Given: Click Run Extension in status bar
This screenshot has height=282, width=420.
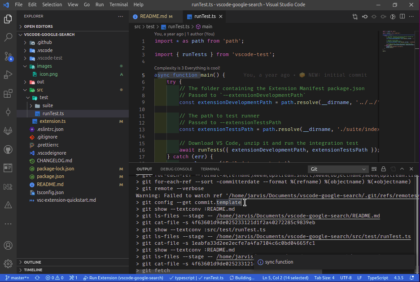Looking at the screenshot, I should coord(122,278).
